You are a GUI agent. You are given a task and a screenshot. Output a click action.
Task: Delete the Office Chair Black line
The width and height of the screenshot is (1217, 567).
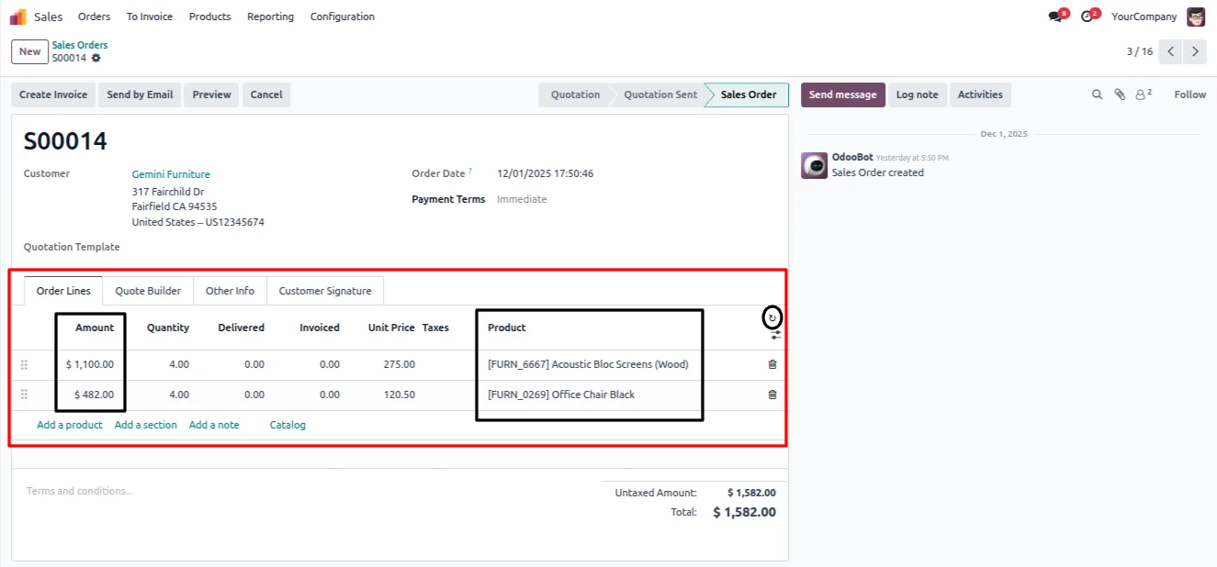coord(772,395)
